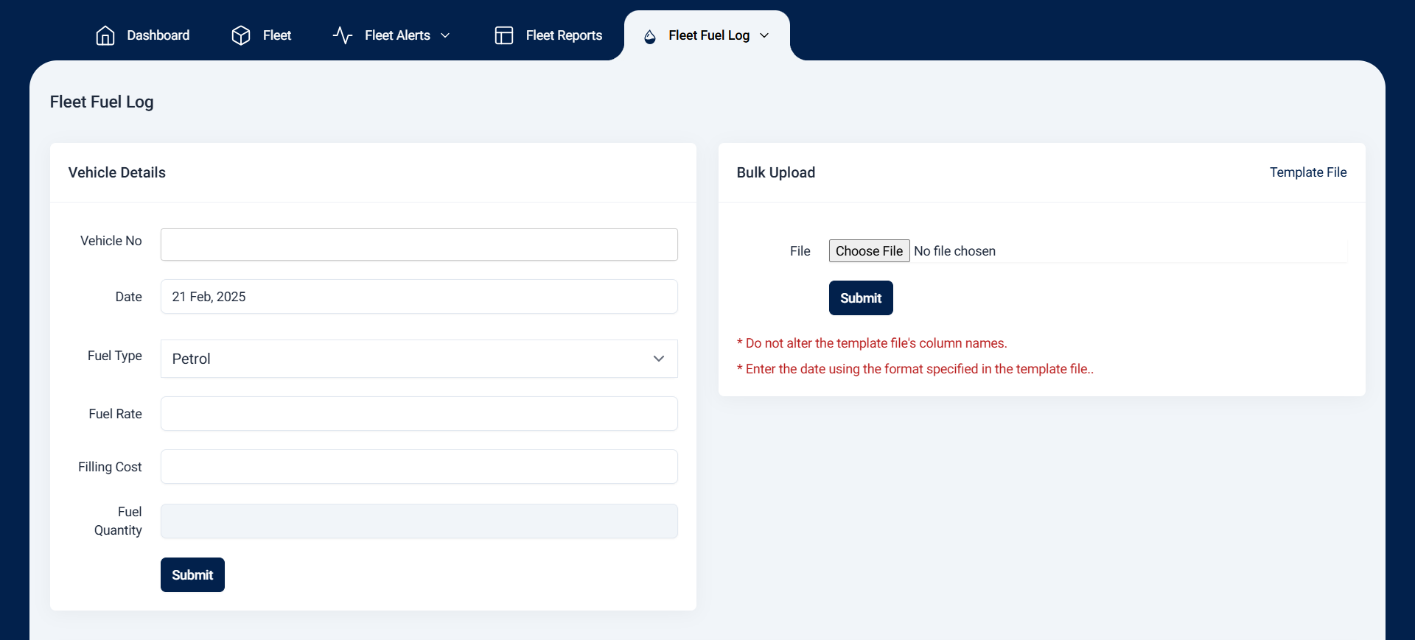Click the Fleet Reports table icon
The height and width of the screenshot is (640, 1415).
pos(504,35)
